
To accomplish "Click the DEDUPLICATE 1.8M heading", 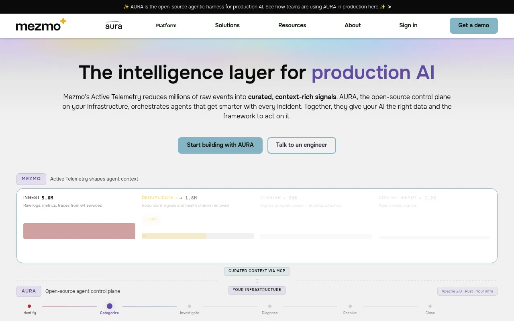I will coord(169,197).
